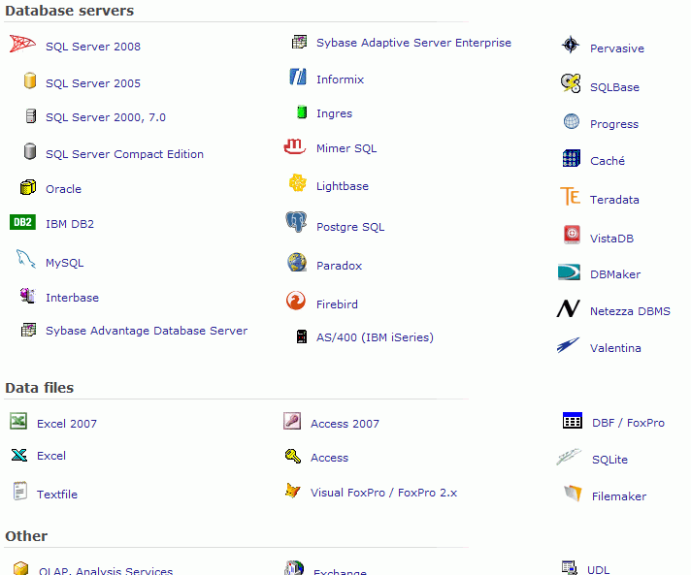
Task: Click the blue Valentina icon
Action: pyautogui.click(x=569, y=345)
